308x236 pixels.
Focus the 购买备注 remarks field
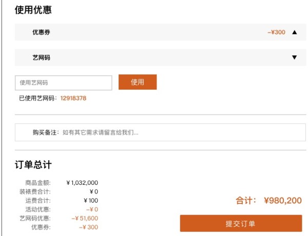pyautogui.click(x=160, y=132)
